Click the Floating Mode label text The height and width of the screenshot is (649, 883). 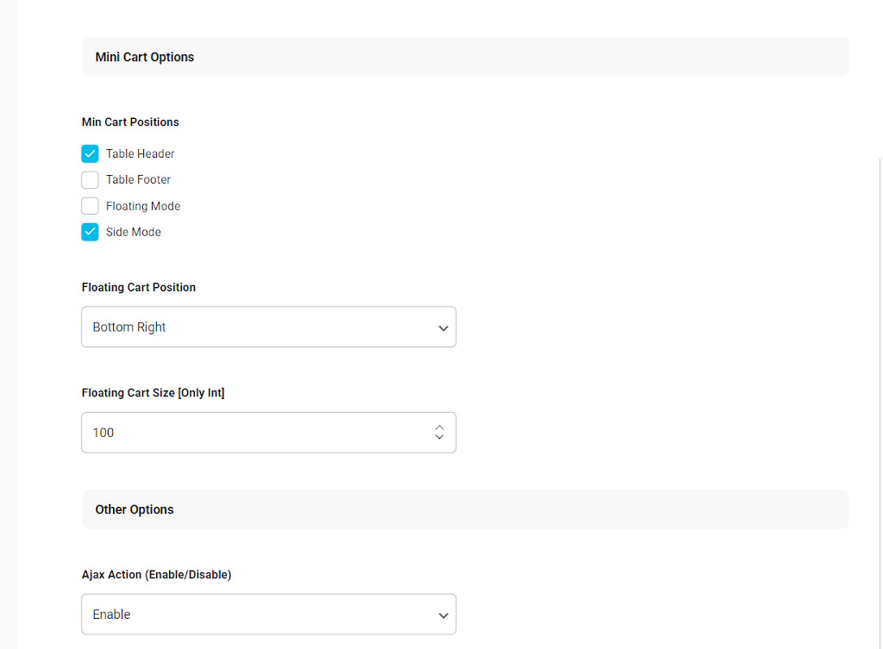click(x=143, y=206)
